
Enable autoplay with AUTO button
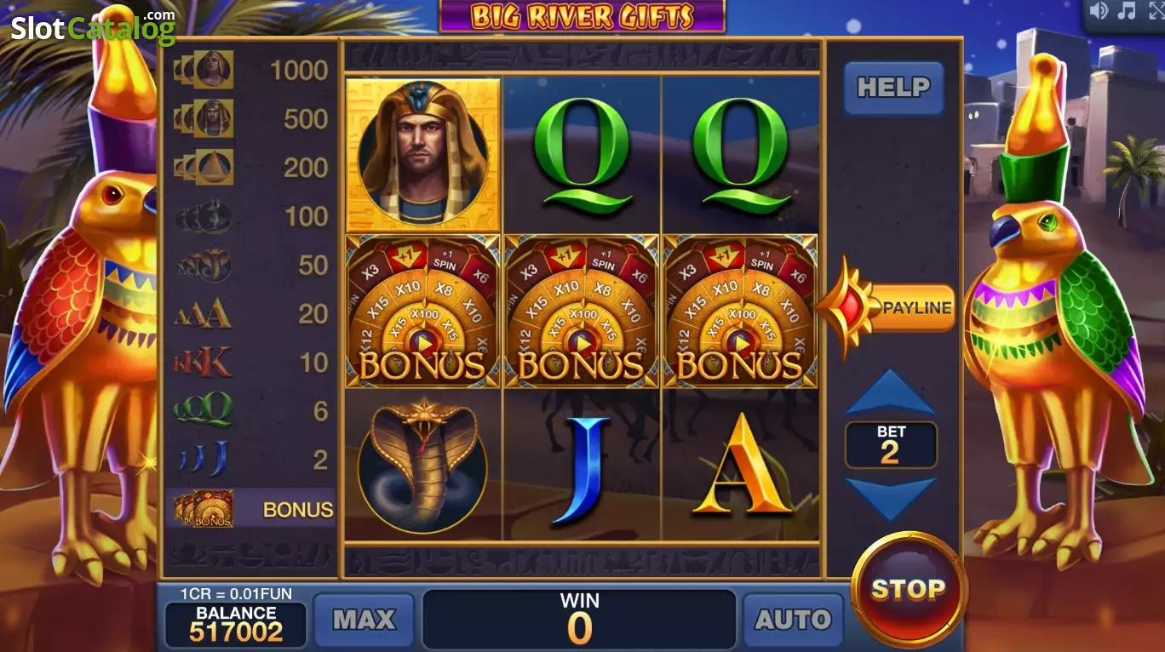[793, 619]
